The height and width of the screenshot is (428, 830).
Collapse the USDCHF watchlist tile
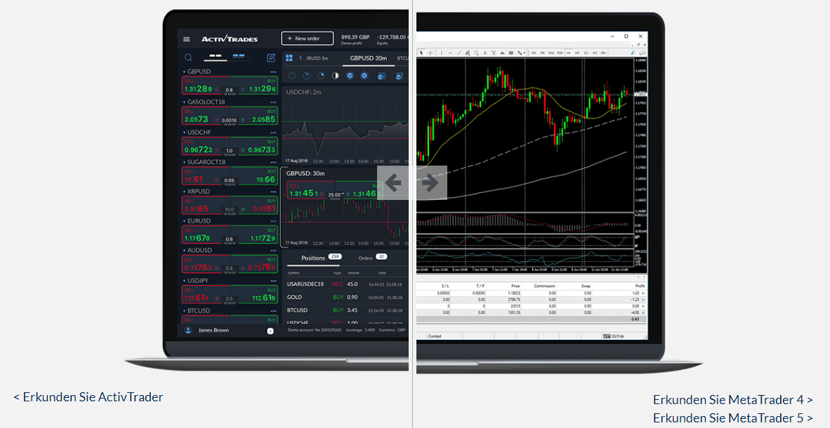pos(184,133)
